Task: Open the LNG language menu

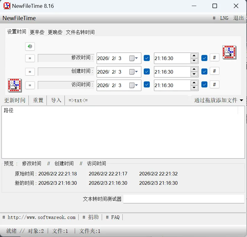Action: [x=224, y=18]
